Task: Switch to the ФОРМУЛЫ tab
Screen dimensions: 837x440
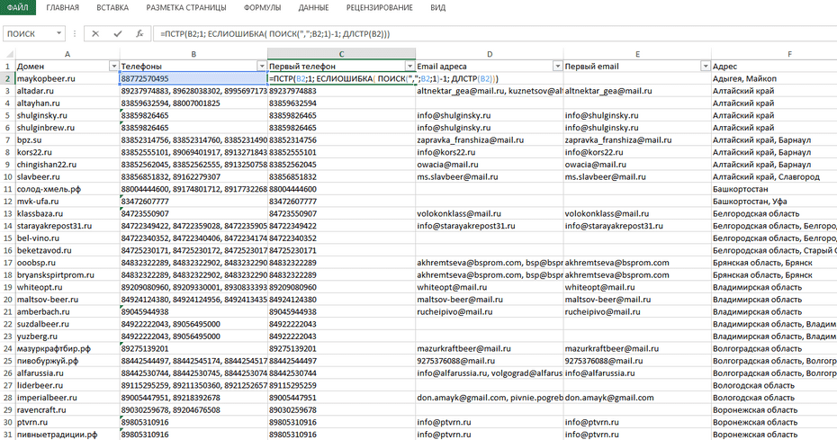Action: click(262, 7)
